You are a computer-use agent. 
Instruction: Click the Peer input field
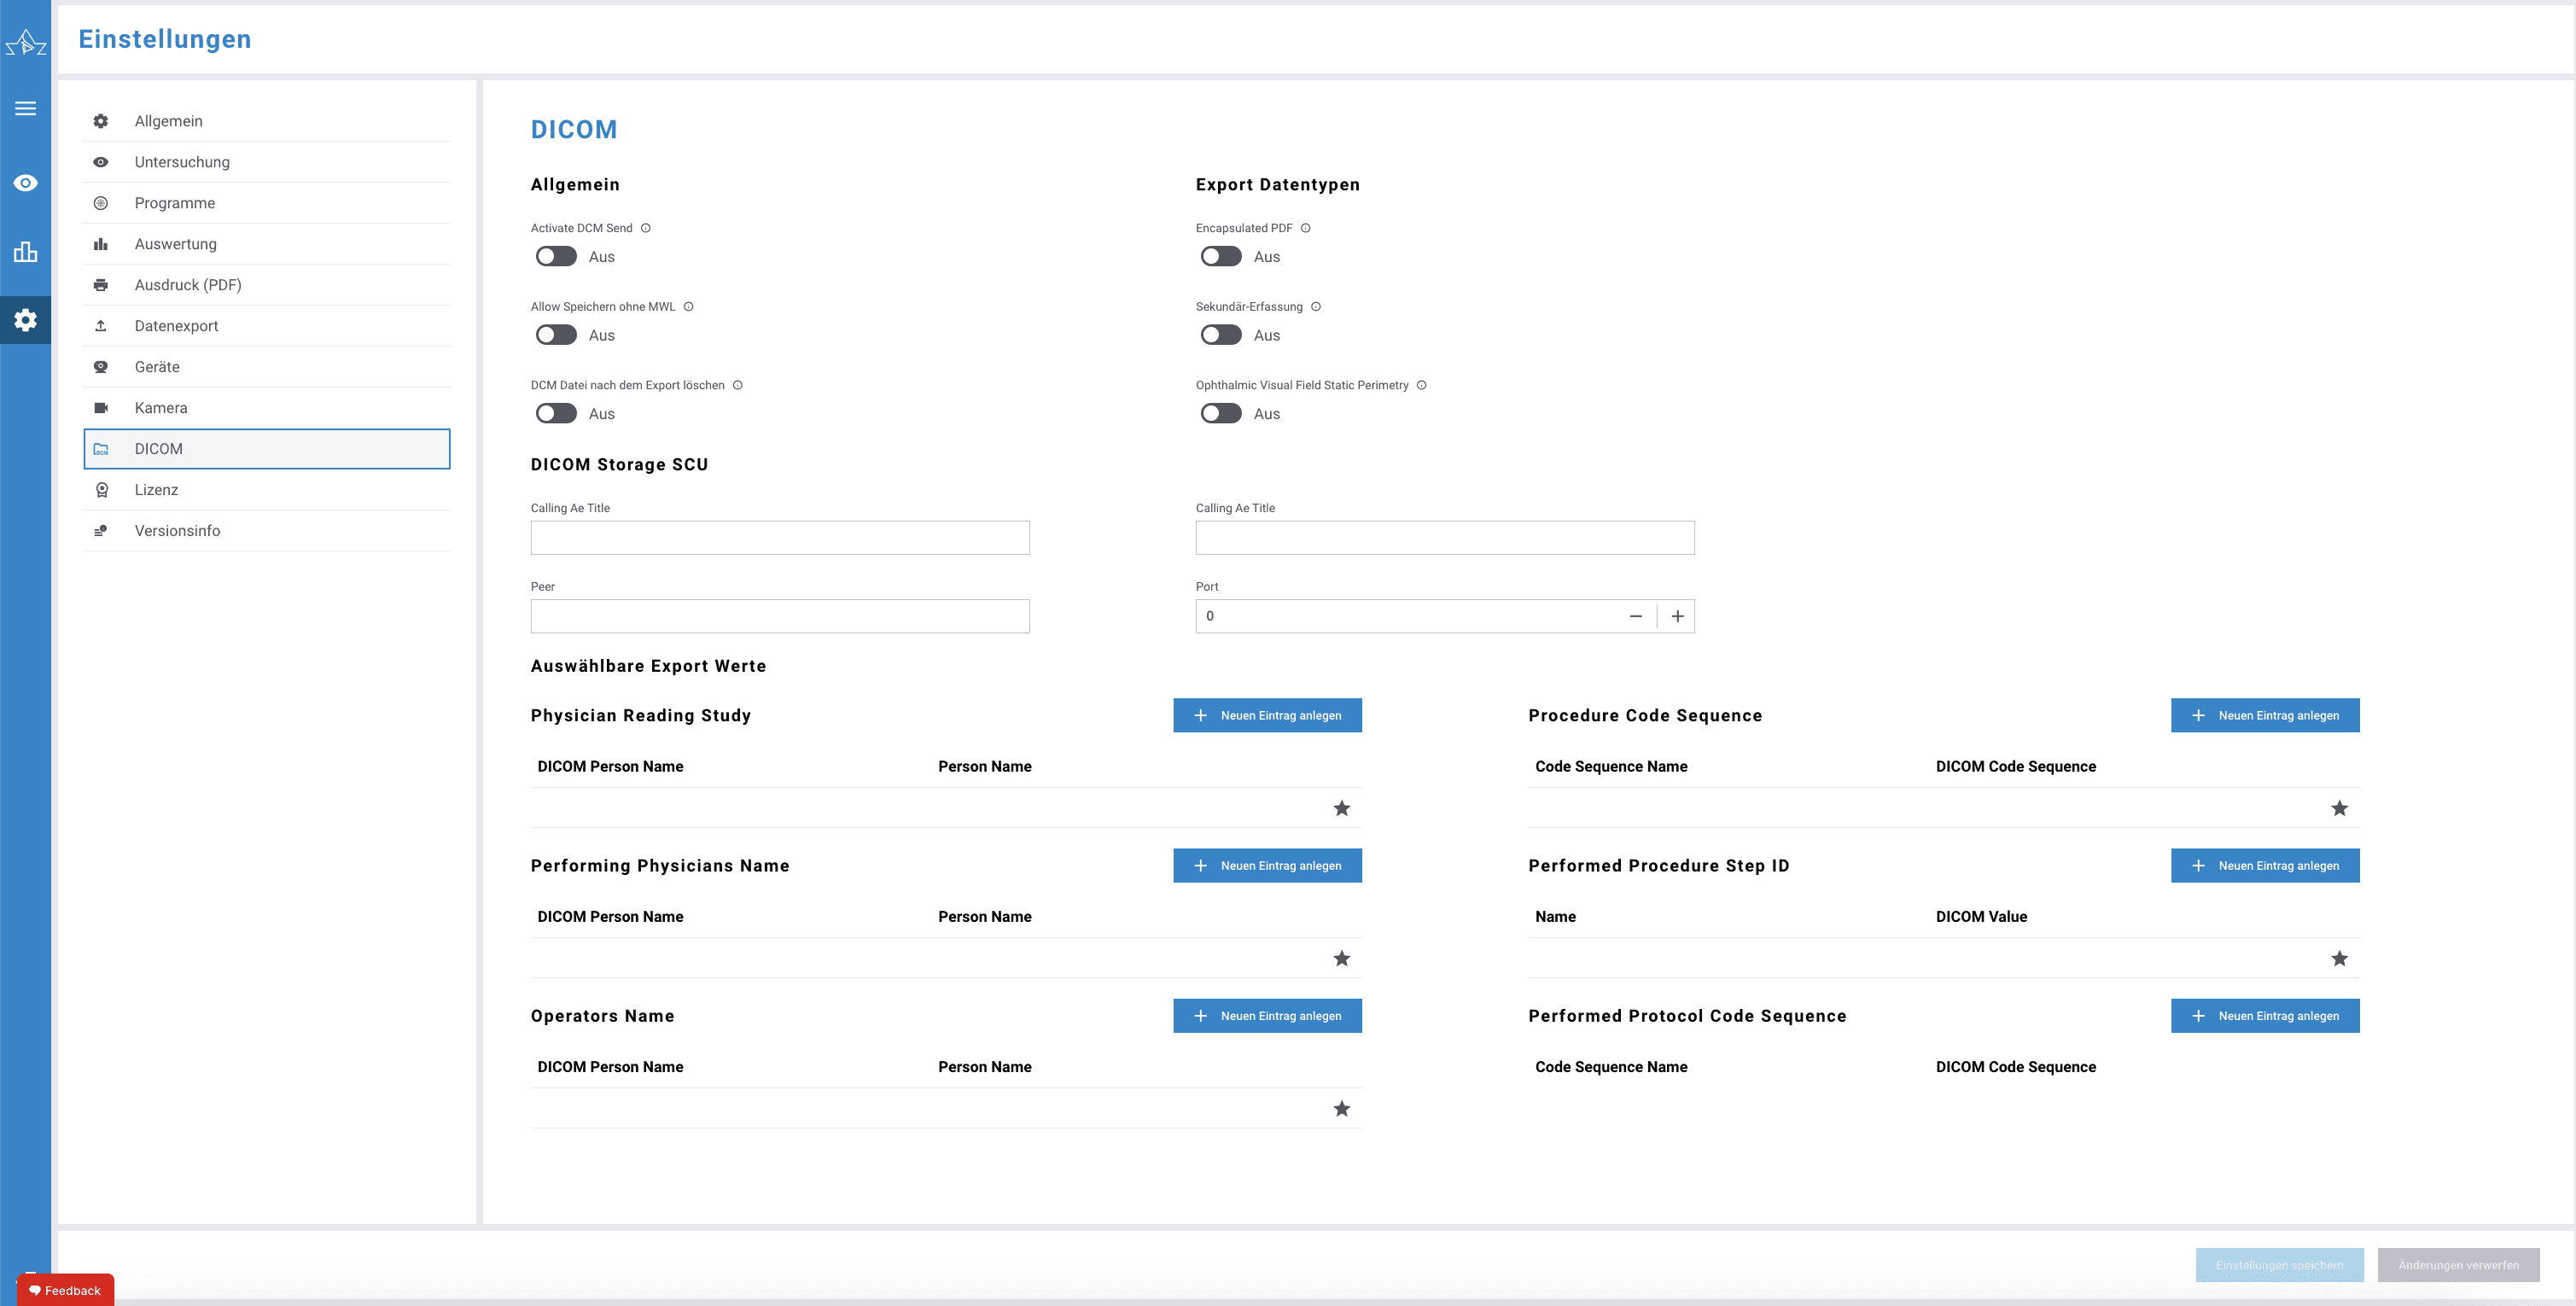pyautogui.click(x=780, y=616)
